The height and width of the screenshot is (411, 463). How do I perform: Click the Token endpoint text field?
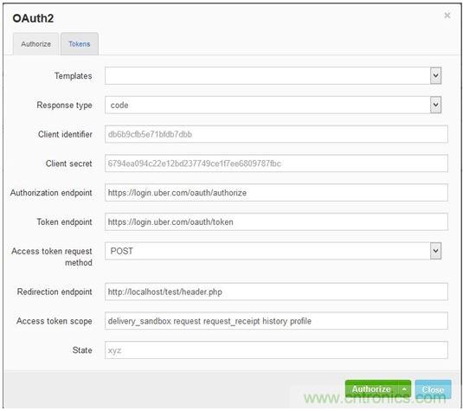coord(276,222)
